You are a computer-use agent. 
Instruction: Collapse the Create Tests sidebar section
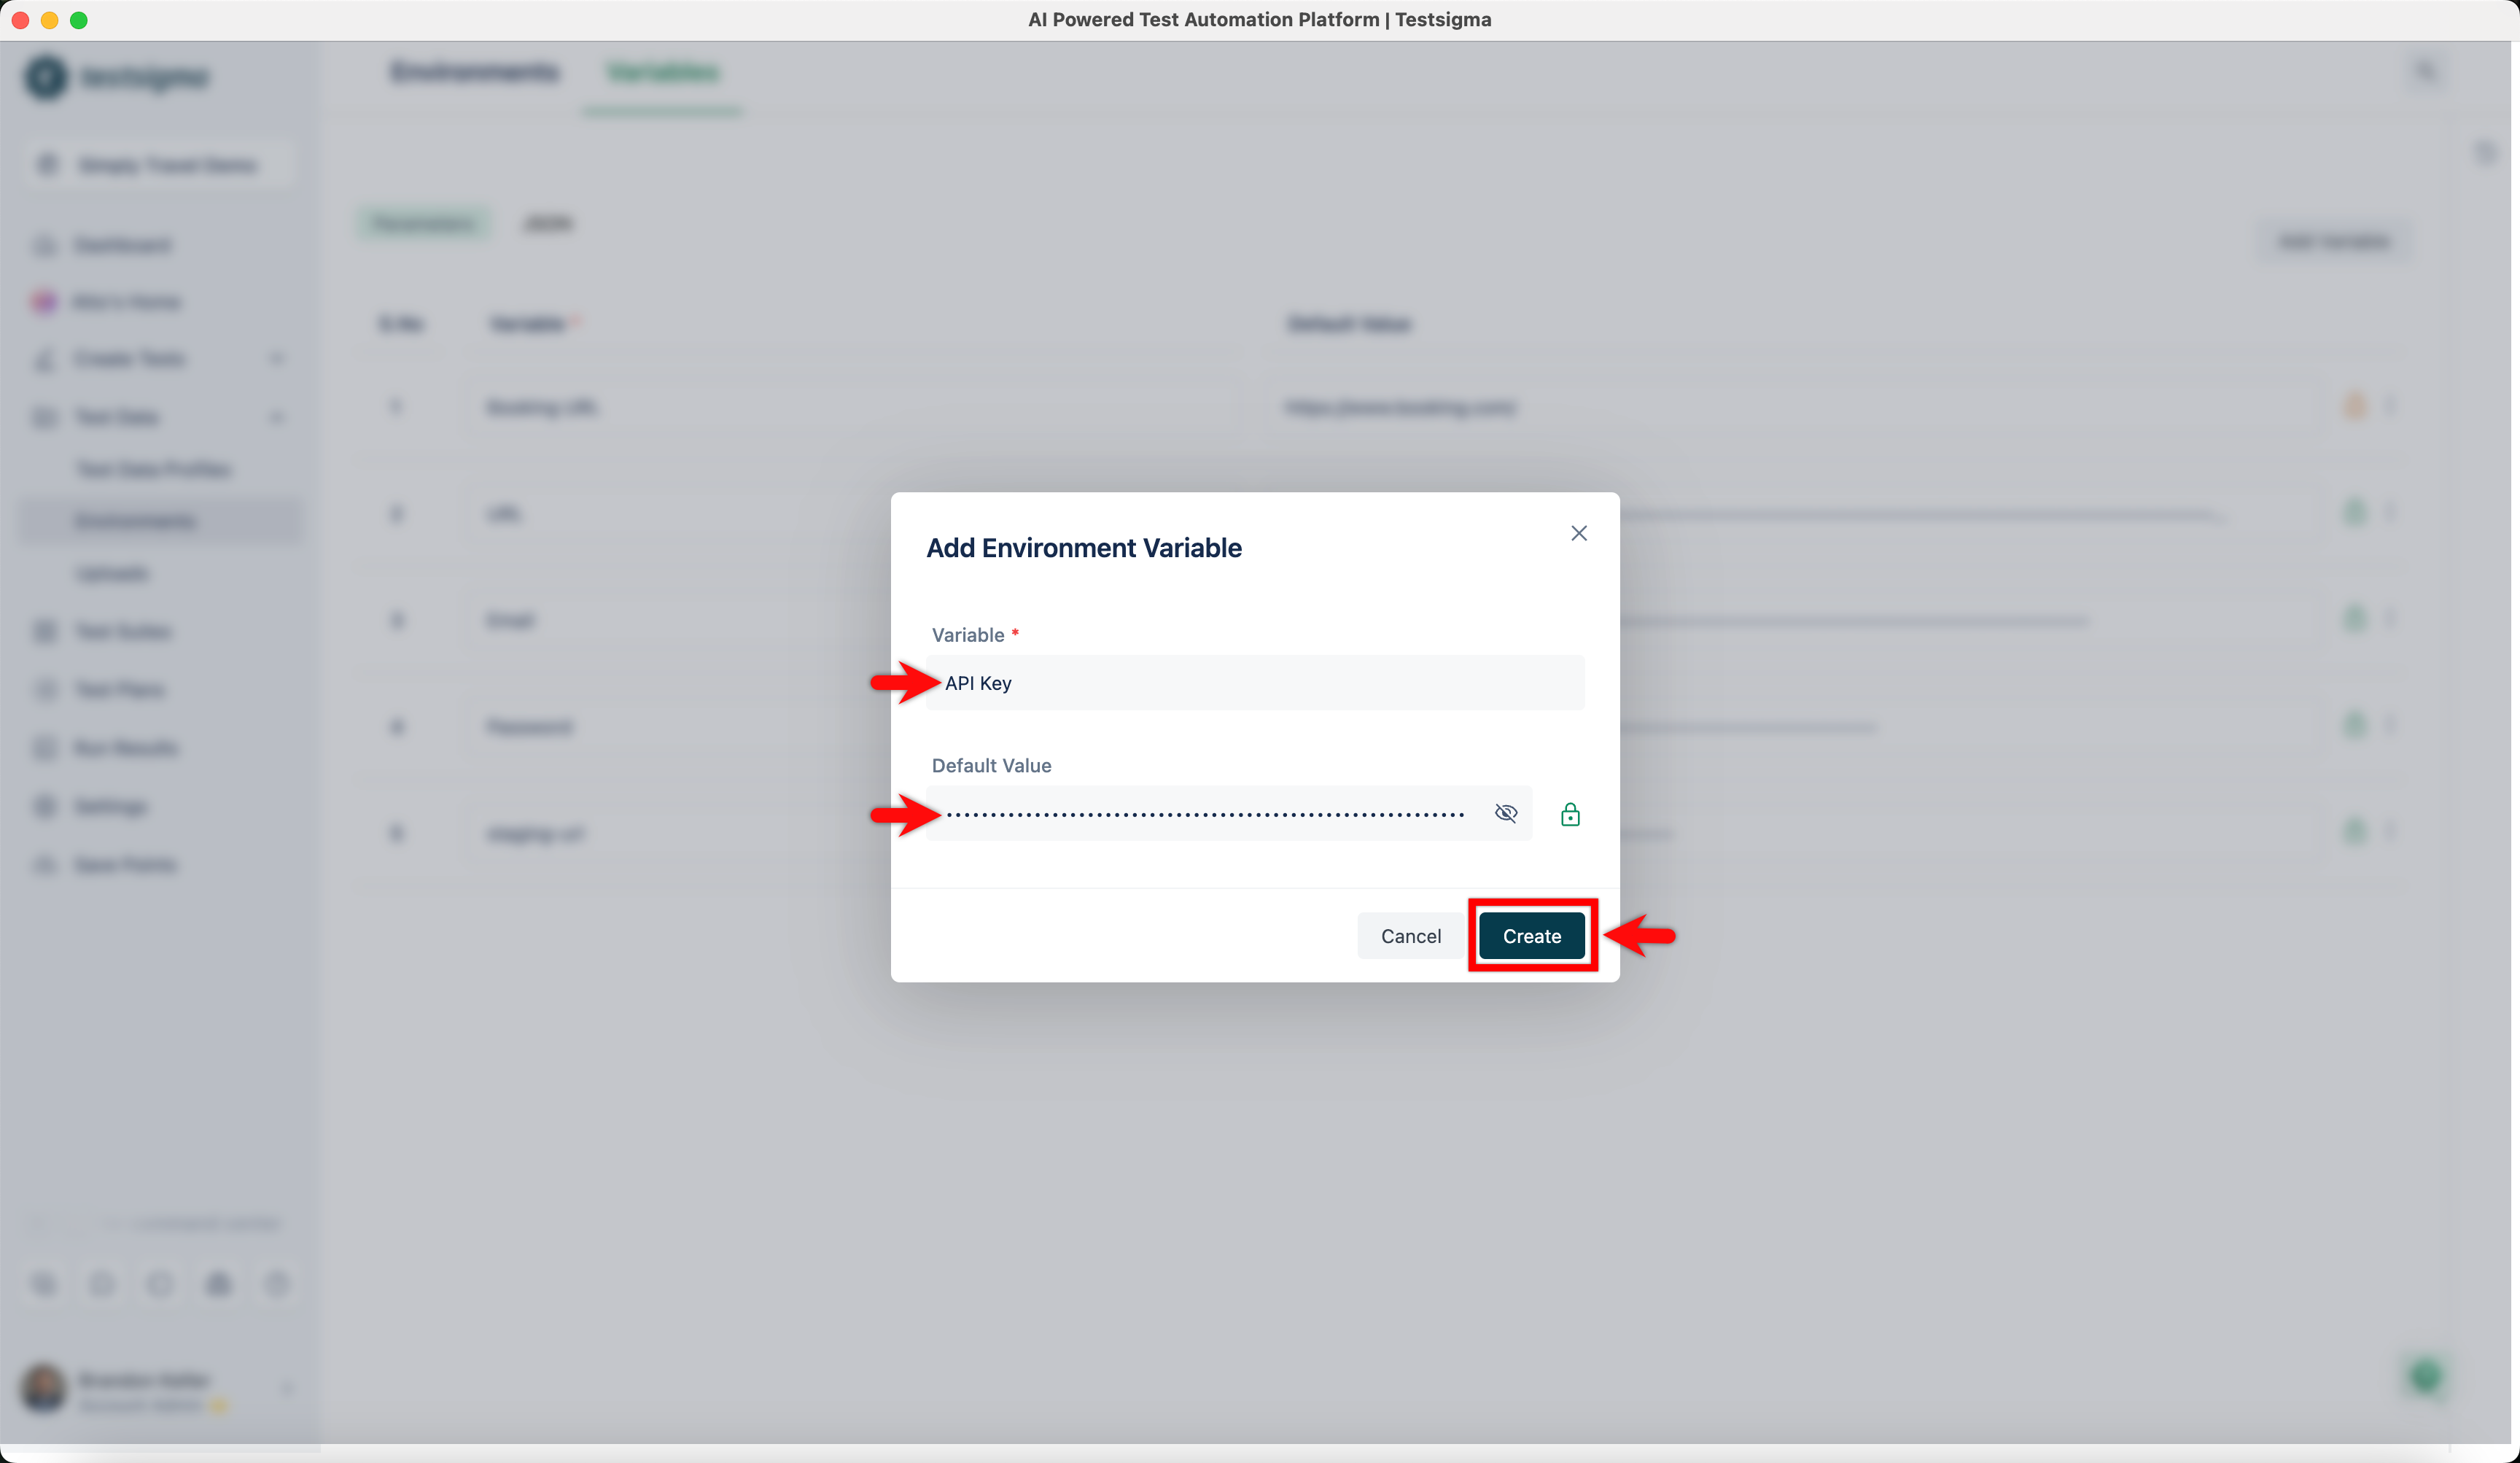[x=278, y=358]
